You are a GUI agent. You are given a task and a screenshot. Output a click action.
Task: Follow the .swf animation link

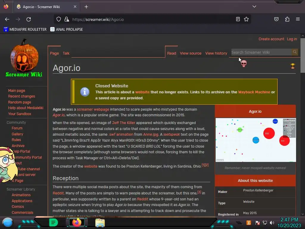click(x=121, y=134)
